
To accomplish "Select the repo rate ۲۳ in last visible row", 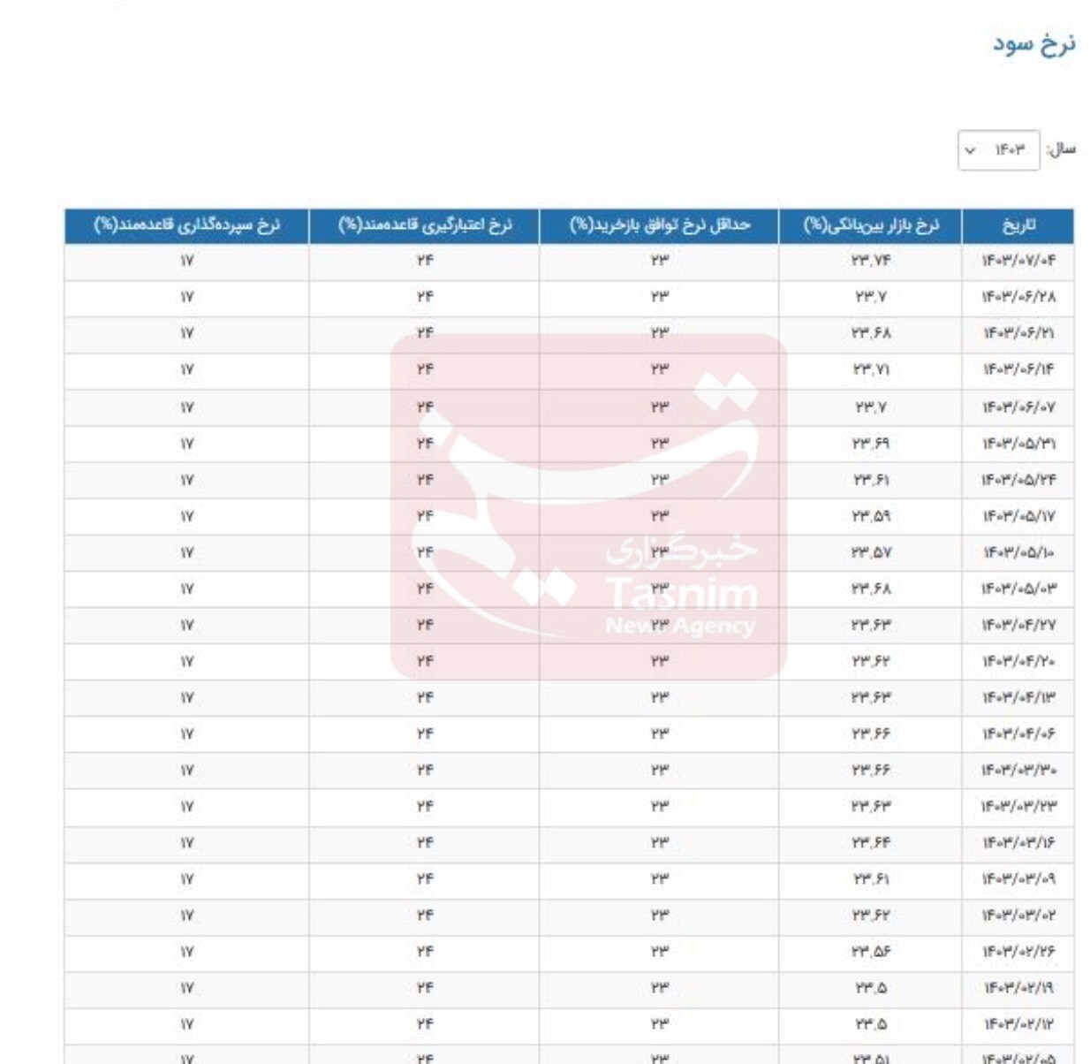I will coord(657,1056).
